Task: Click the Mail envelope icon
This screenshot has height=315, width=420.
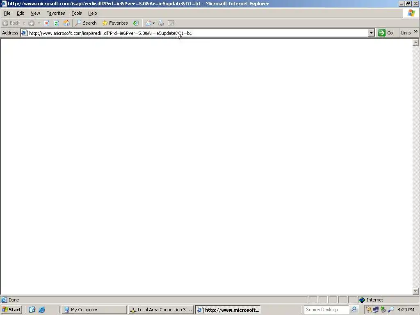Action: 148,23
